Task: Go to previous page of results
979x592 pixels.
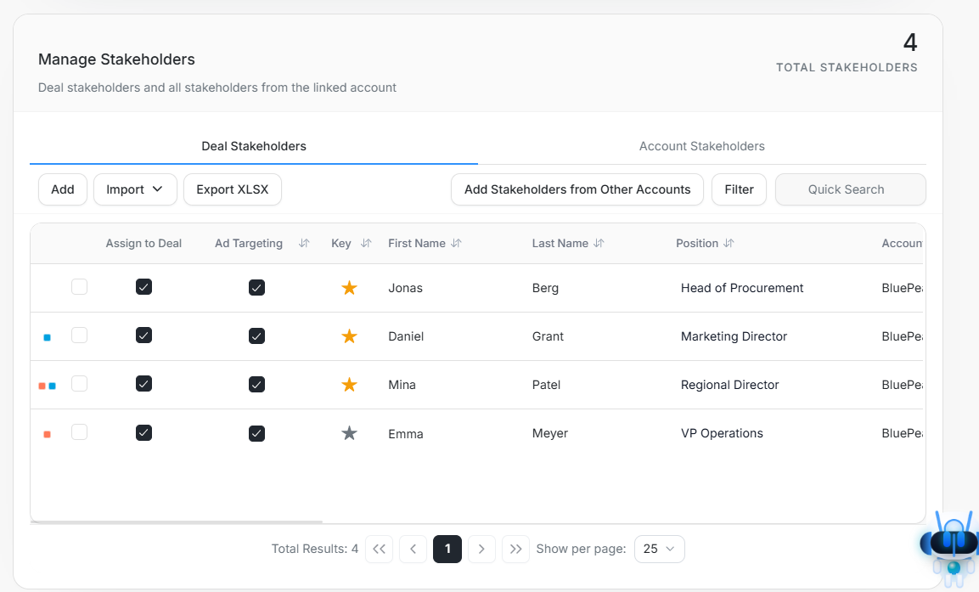Action: 413,549
